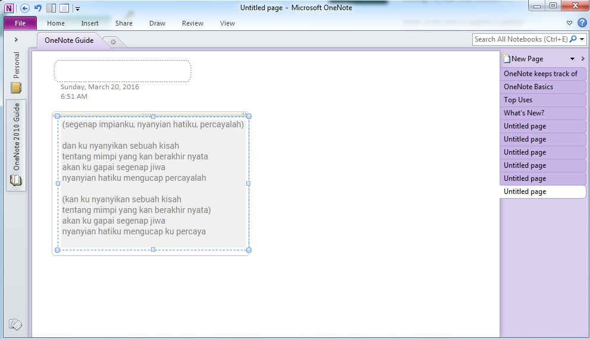This screenshot has height=339, width=590.
Task: Open the File tab
Action: click(20, 23)
